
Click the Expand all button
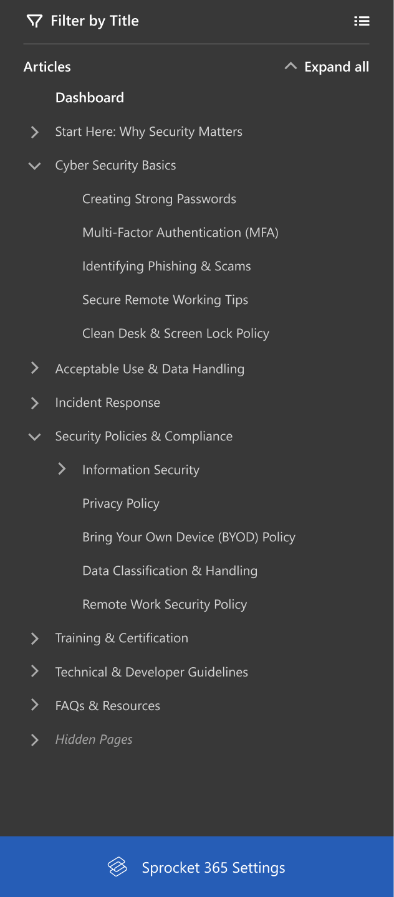[x=336, y=67]
